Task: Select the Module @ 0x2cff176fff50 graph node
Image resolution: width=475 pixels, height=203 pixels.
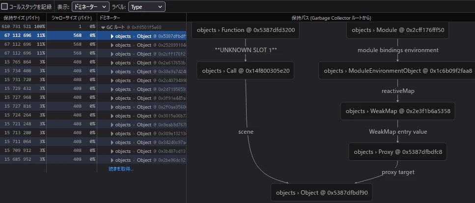Action: (x=397, y=30)
